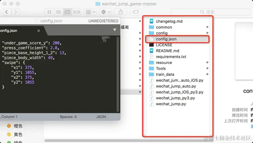Click the piece_body_width value 49

[x=50, y=58]
